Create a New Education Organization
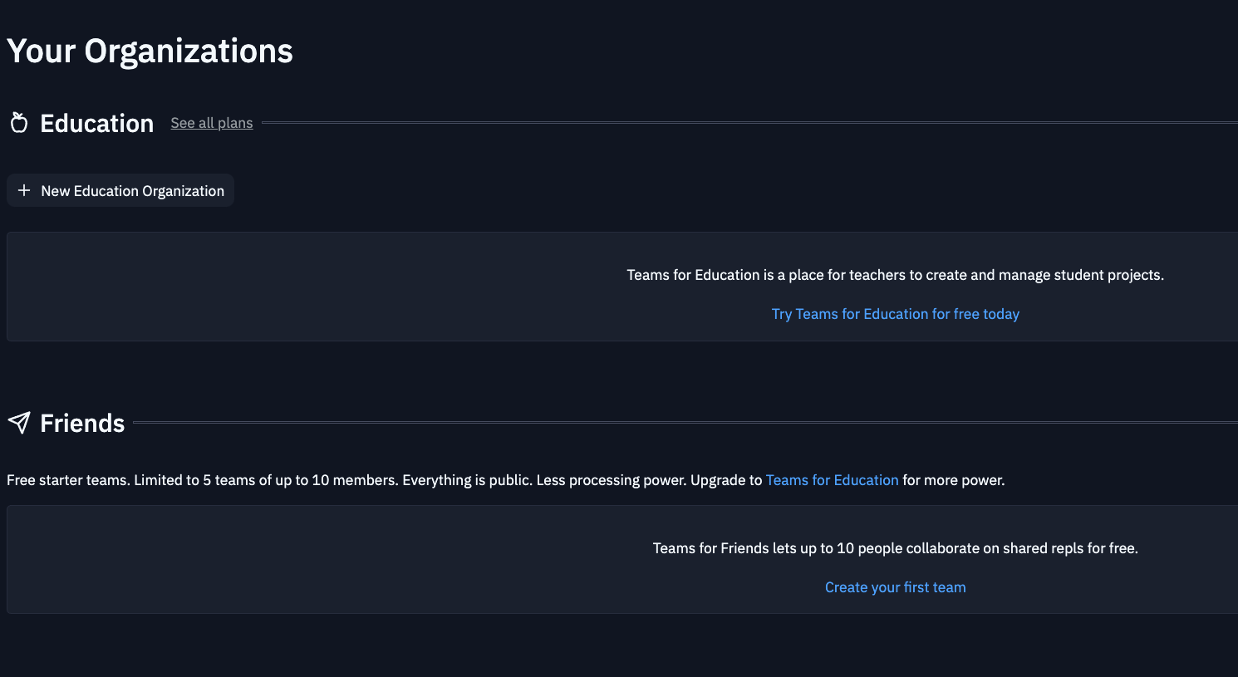Image resolution: width=1238 pixels, height=677 pixels. pos(120,190)
